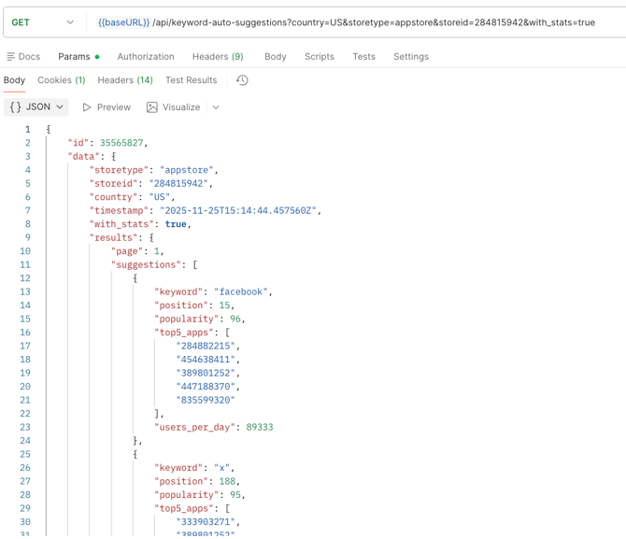View the Cookies (1) response tab

[62, 80]
